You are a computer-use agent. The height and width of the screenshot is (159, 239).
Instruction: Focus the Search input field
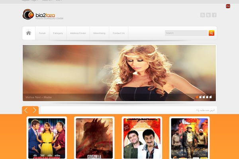tap(186, 33)
